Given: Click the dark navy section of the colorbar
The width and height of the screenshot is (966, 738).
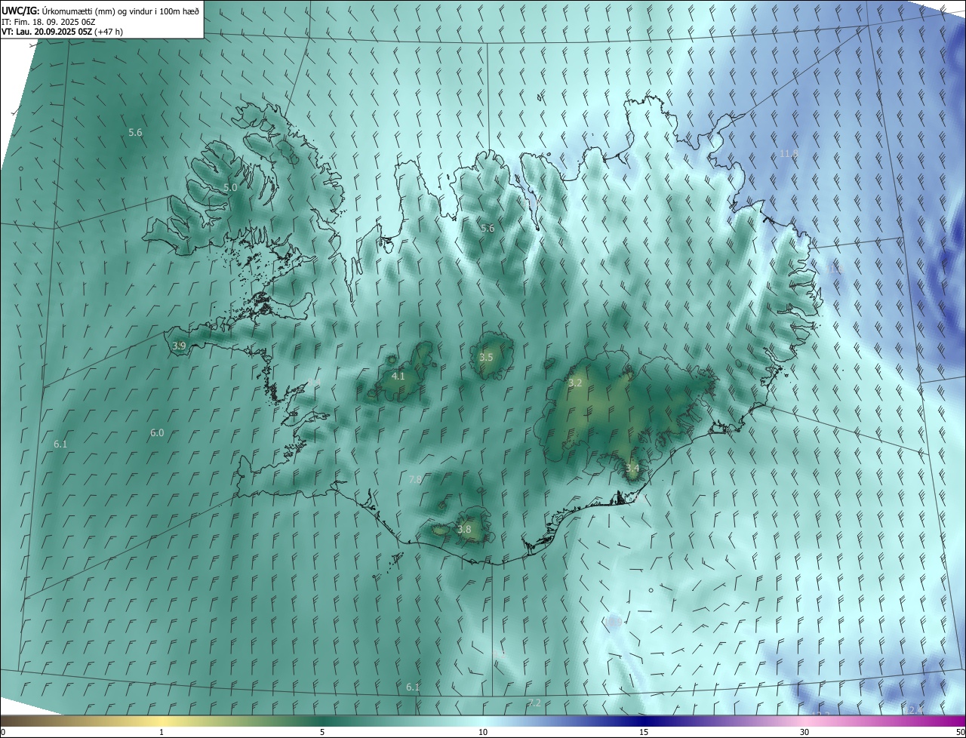Looking at the screenshot, I should pyautogui.click(x=644, y=721).
